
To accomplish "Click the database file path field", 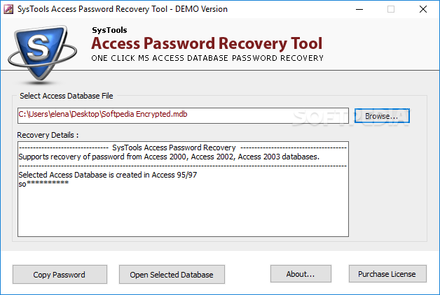I will tap(183, 115).
